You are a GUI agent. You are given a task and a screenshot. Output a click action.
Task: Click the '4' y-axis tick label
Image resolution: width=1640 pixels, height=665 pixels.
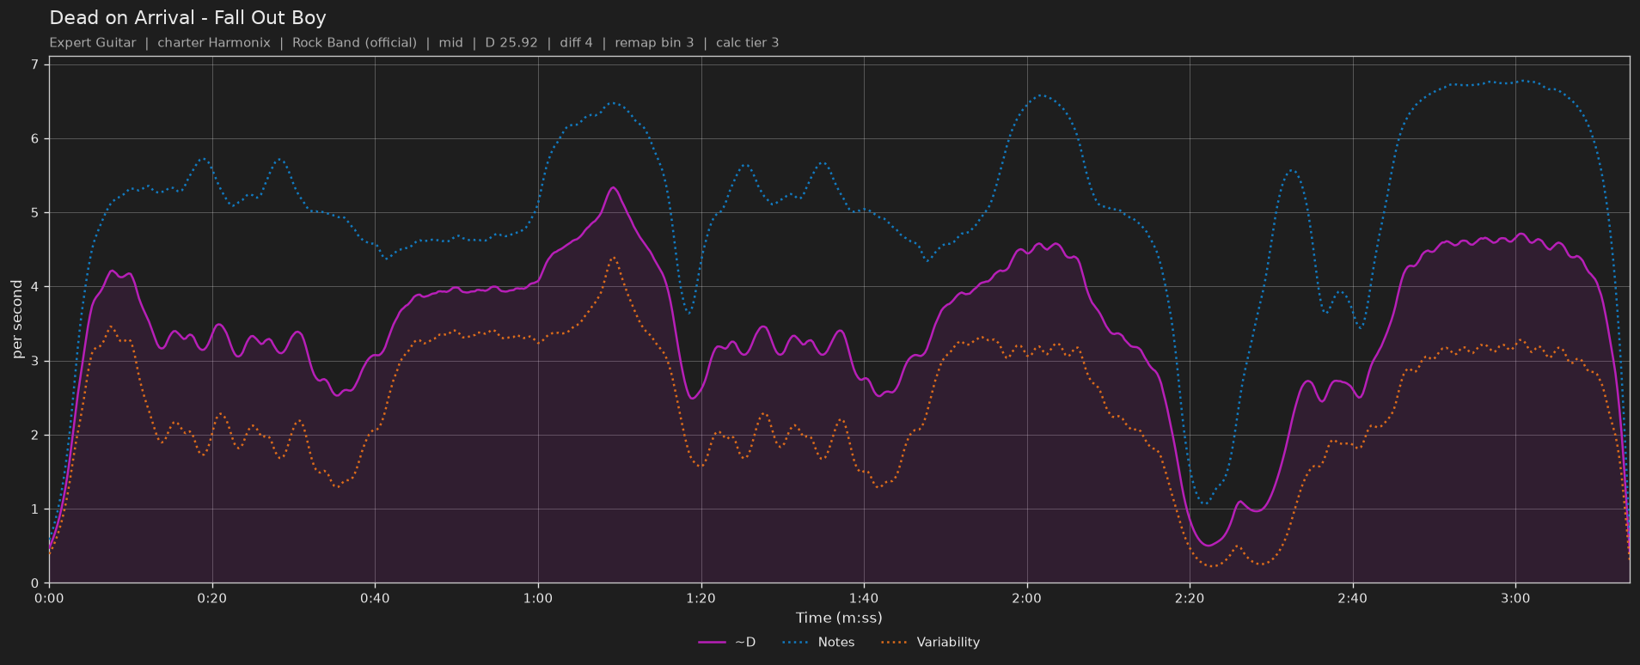[34, 287]
